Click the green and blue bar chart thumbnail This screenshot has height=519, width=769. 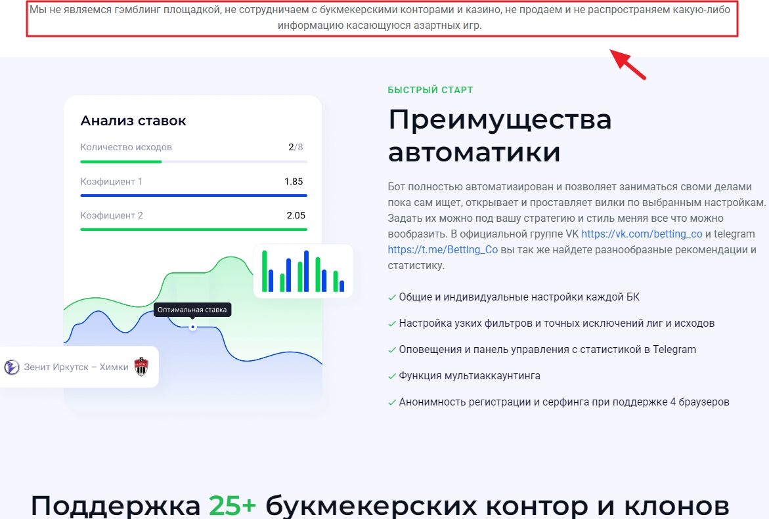303,271
